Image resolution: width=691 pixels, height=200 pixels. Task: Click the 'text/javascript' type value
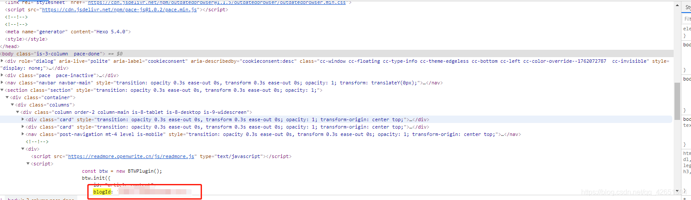(237, 156)
